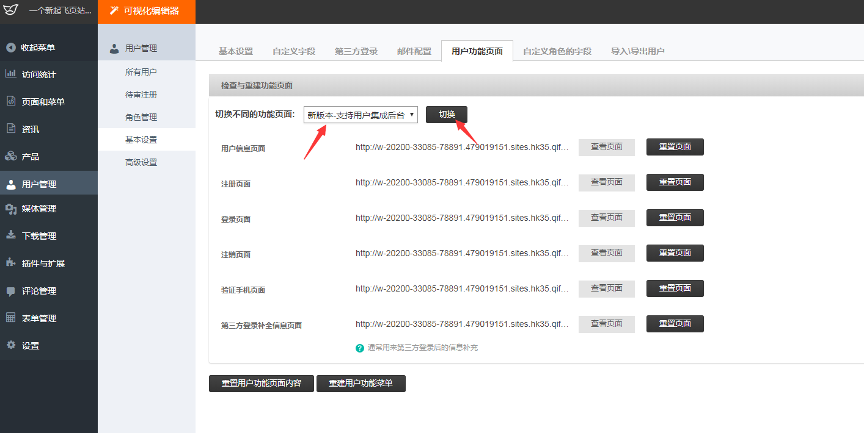Click the 切换 button
Viewport: 864px width, 433px height.
pos(447,115)
